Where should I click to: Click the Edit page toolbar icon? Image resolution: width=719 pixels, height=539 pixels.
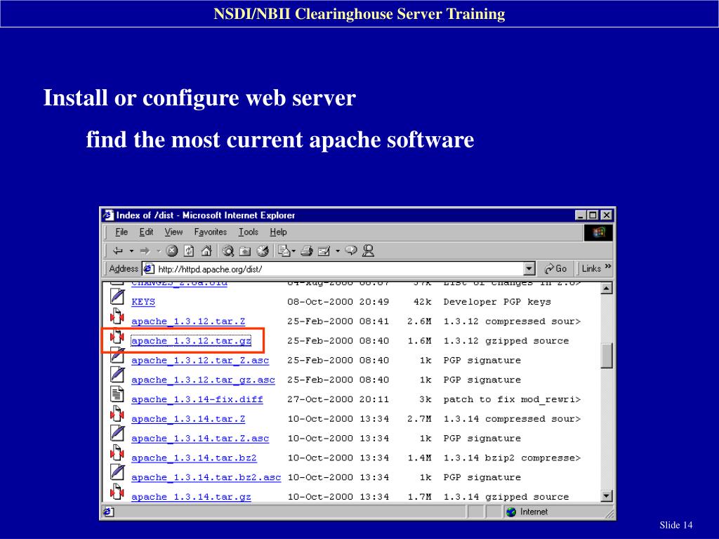pyautogui.click(x=324, y=251)
